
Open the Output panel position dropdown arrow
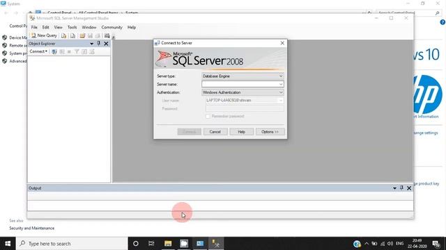pos(394,188)
